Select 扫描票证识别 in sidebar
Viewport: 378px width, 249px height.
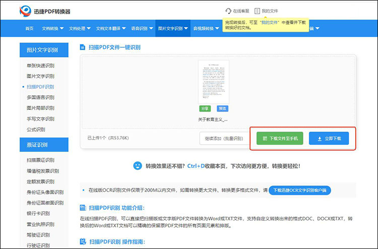40,160
